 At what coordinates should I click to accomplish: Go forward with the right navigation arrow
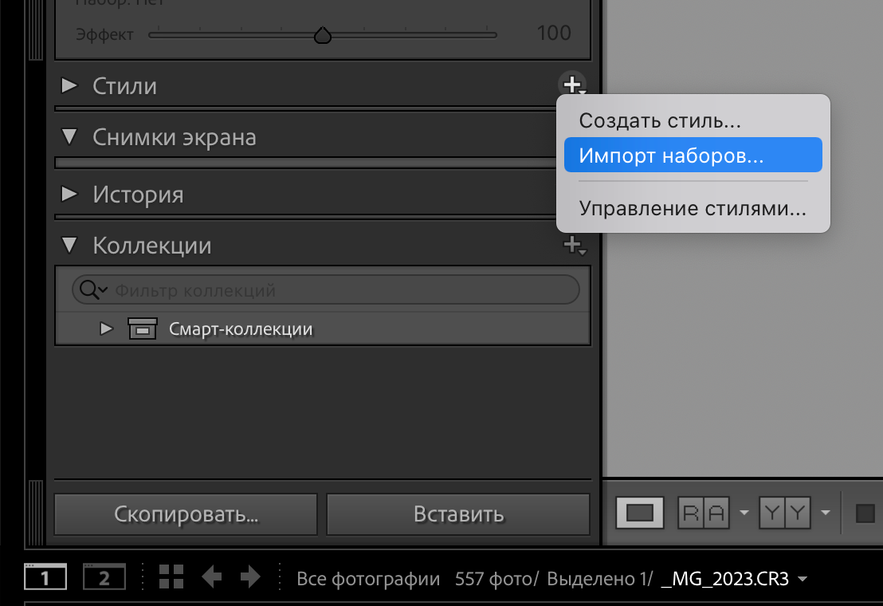pyautogui.click(x=252, y=576)
